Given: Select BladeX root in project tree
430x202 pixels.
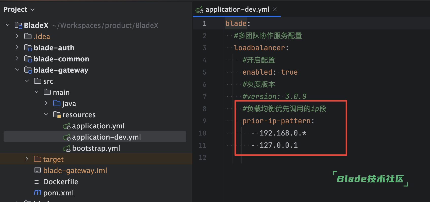Looking at the screenshot, I should click(x=96, y=25).
